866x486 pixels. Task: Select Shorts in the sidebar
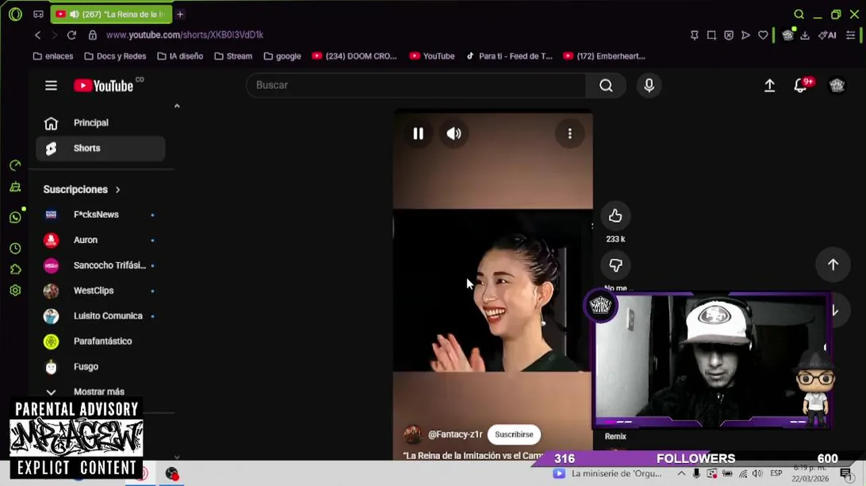point(100,148)
